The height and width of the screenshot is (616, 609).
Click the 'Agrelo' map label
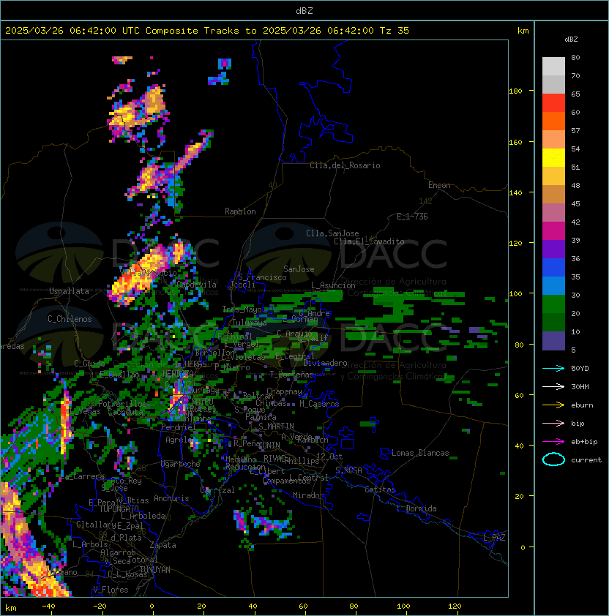(x=179, y=440)
